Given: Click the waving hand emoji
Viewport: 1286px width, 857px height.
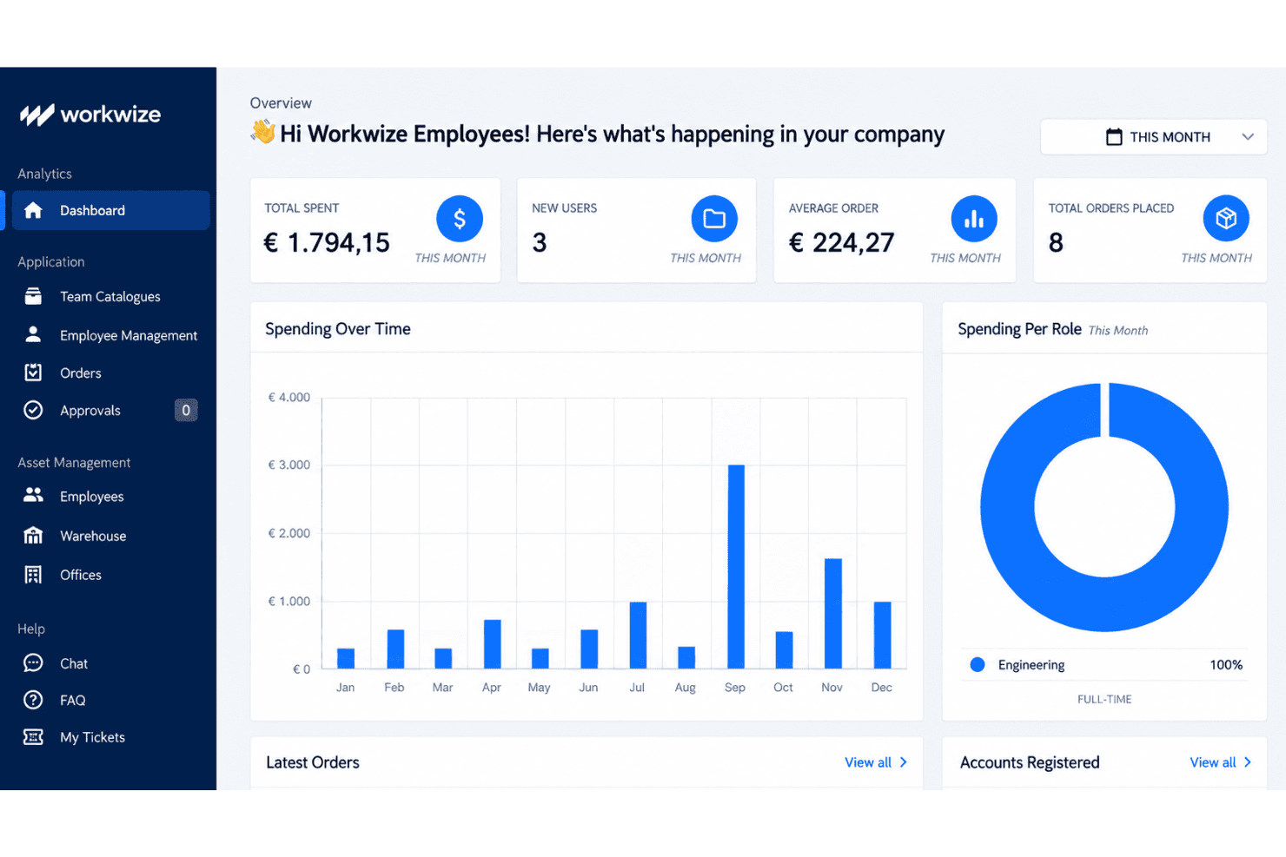Looking at the screenshot, I should click(x=262, y=132).
